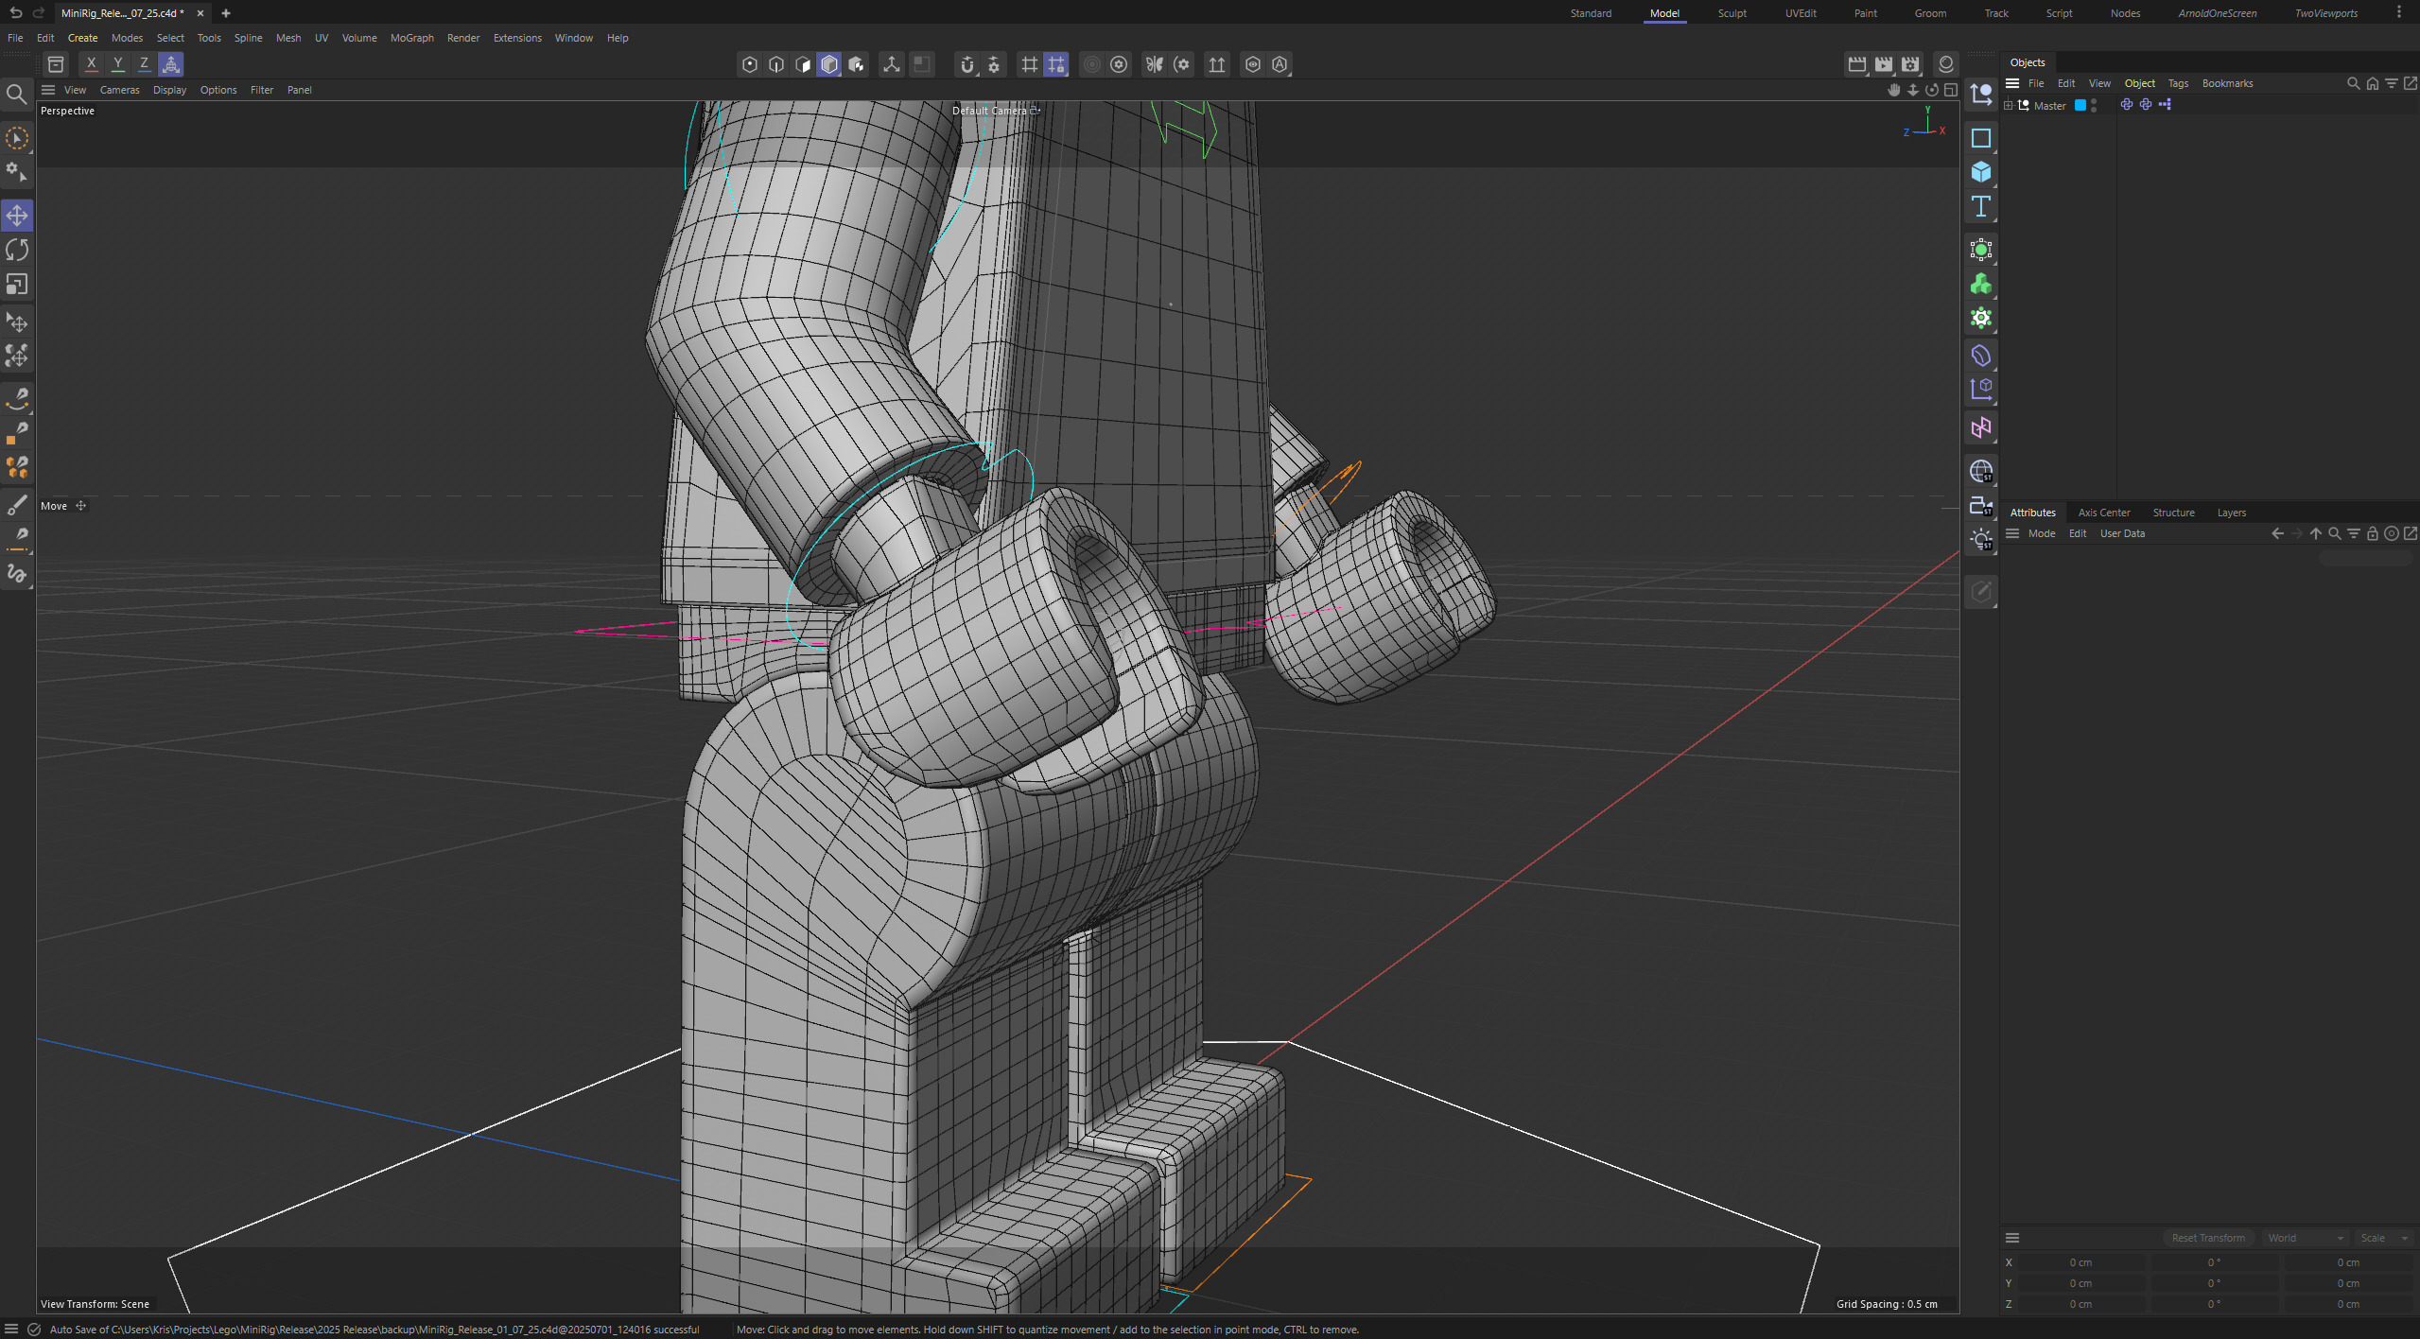This screenshot has height=1339, width=2420.
Task: Click Tags in Objects panel menu
Action: point(2178,83)
